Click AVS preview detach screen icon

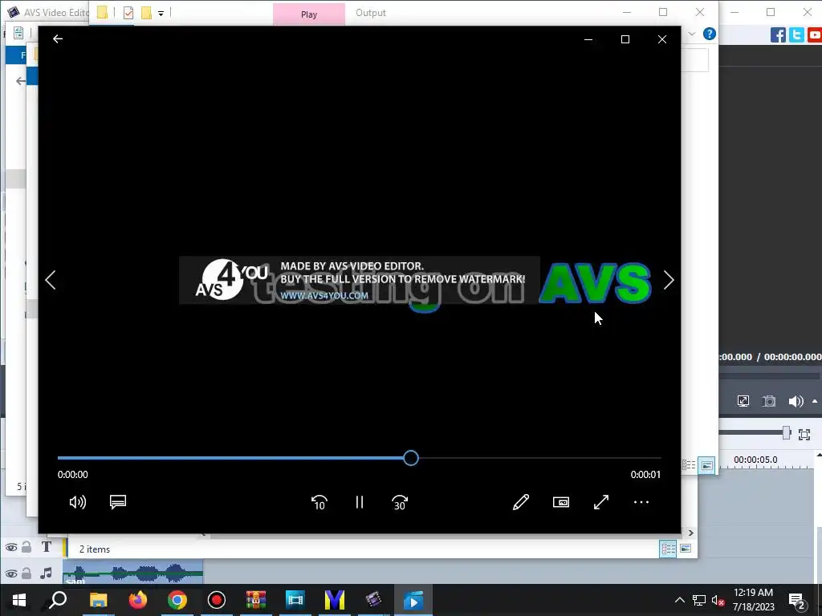pyautogui.click(x=743, y=401)
